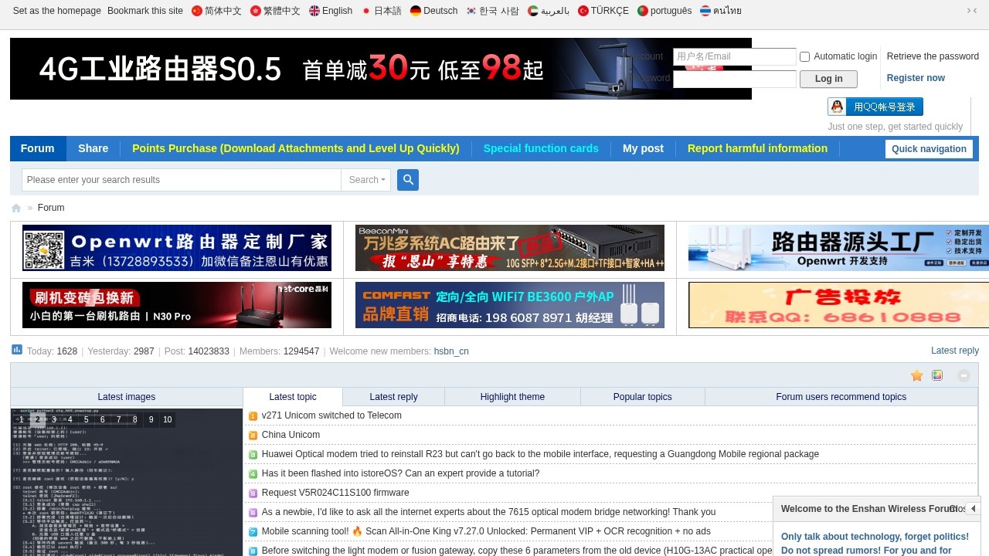Click Latest reply link on stats row
This screenshot has width=989, height=556.
(x=955, y=351)
